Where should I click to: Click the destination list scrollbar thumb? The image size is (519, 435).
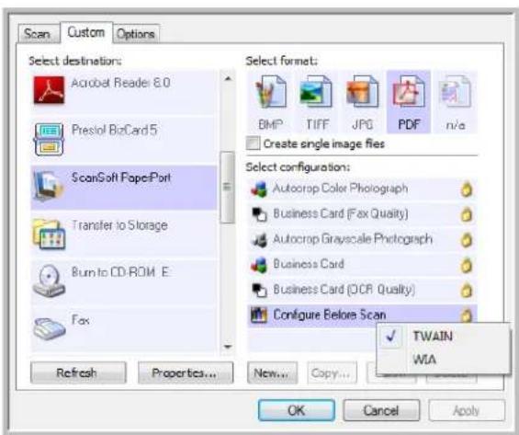pos(228,187)
